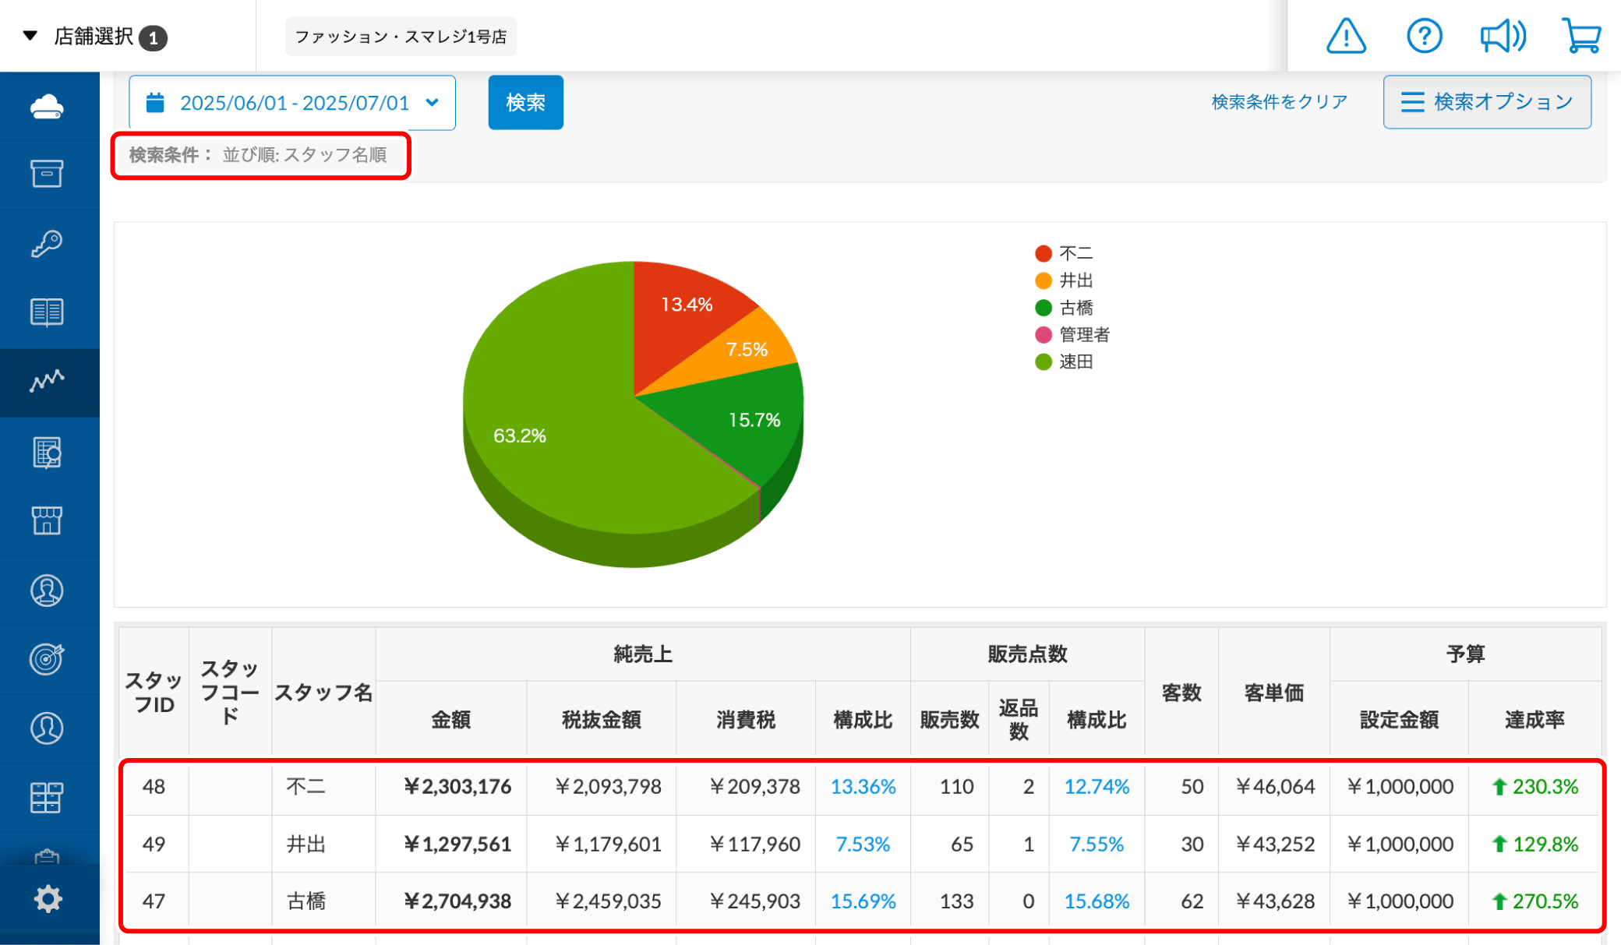Viewport: 1621px width, 945px height.
Task: Expand the 店舗選択 store selector
Action: pos(94,37)
